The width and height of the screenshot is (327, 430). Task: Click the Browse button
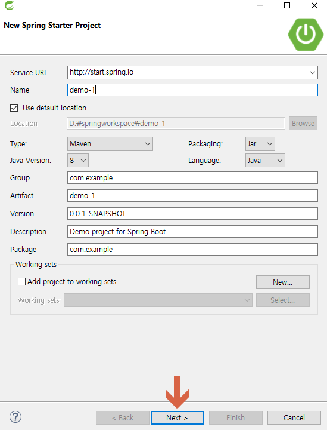(303, 124)
